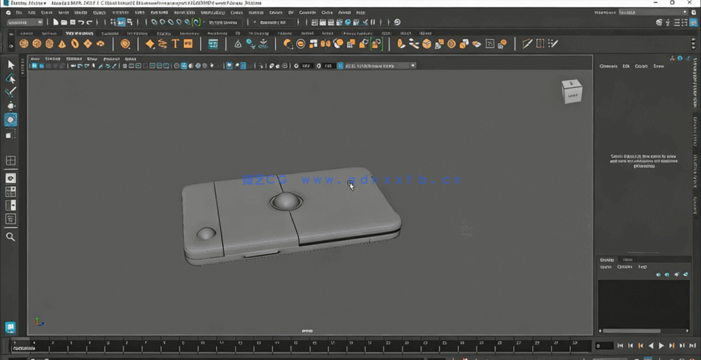Open the File menu in menu bar
The height and width of the screenshot is (360, 701).
19,13
